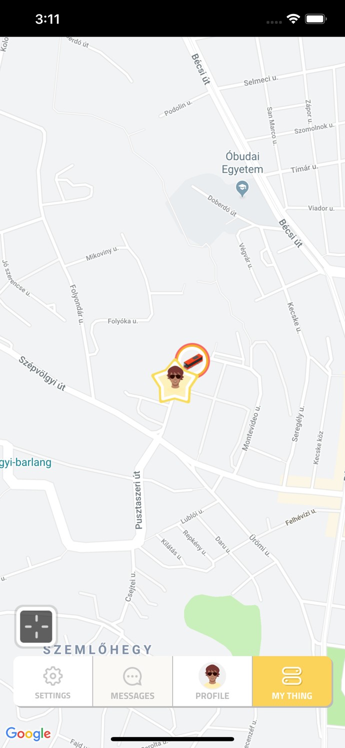Viewport: 345px width, 748px height.
Task: Tap the green park area on map
Action: point(222,626)
